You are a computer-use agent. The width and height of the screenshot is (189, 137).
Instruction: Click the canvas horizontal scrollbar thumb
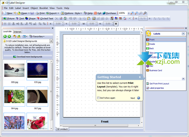pyautogui.click(x=95, y=125)
